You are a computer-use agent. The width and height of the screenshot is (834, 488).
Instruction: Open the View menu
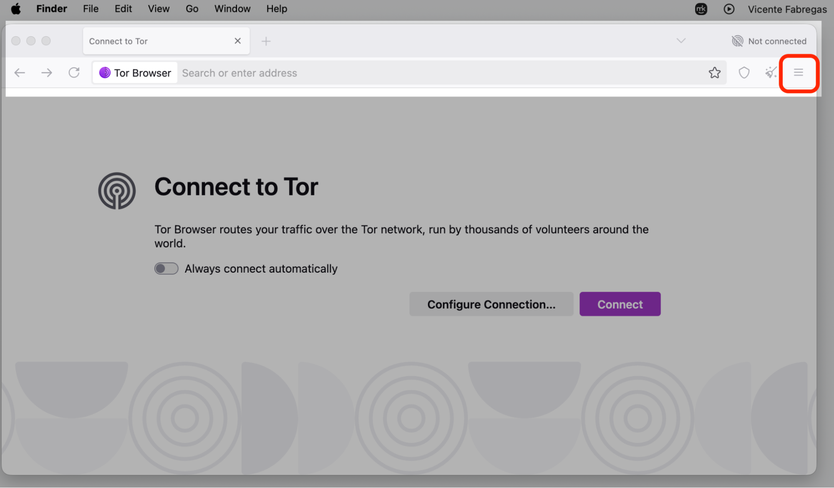[x=159, y=9]
